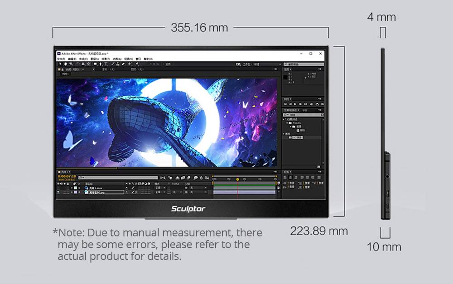Viewport: 453px width, 284px height.
Task: Open the 动画(A) menu
Action: pos(117,59)
